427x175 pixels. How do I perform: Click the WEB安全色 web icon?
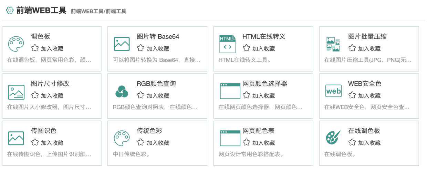(333, 91)
